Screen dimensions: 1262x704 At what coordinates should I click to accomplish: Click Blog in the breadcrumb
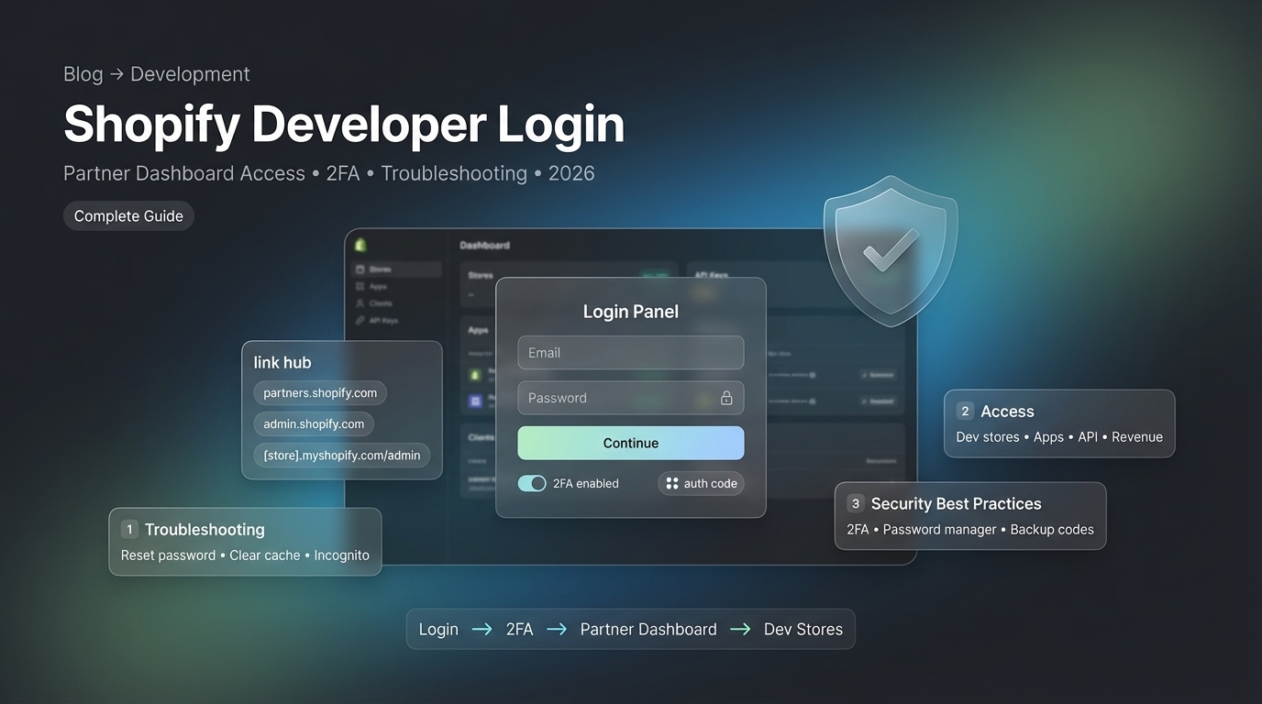click(x=83, y=73)
